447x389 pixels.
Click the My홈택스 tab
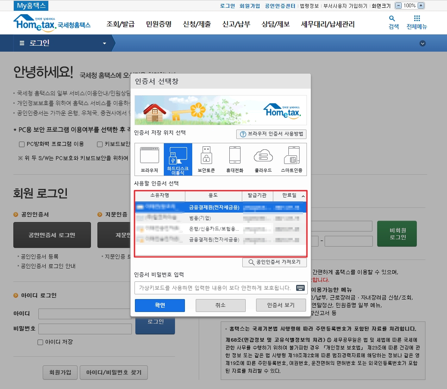pos(31,6)
